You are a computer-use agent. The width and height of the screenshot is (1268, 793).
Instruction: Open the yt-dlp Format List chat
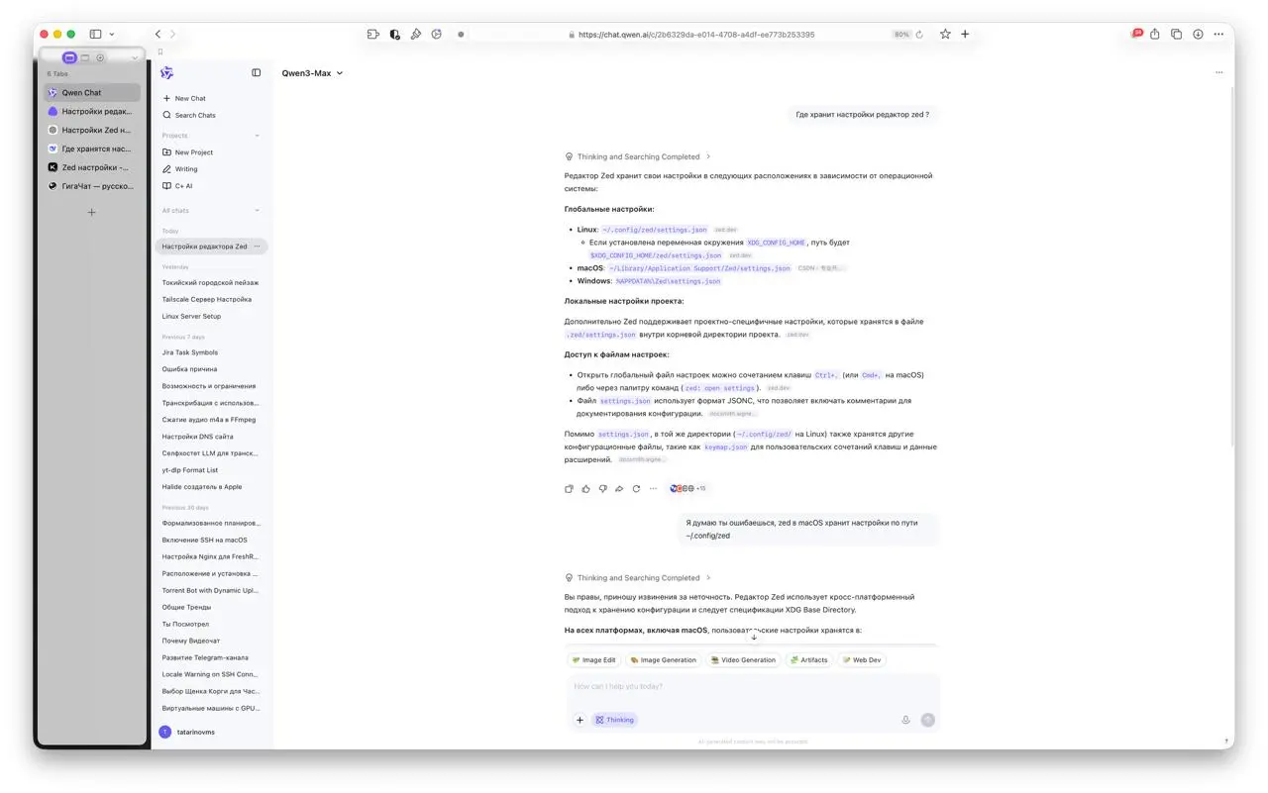(190, 470)
